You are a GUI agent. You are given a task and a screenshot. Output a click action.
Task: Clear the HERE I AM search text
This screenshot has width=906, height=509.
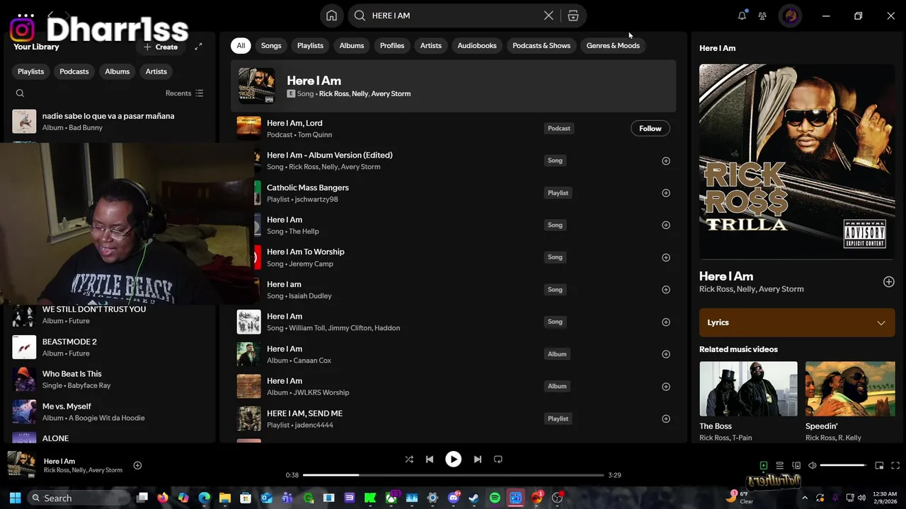[x=549, y=16]
